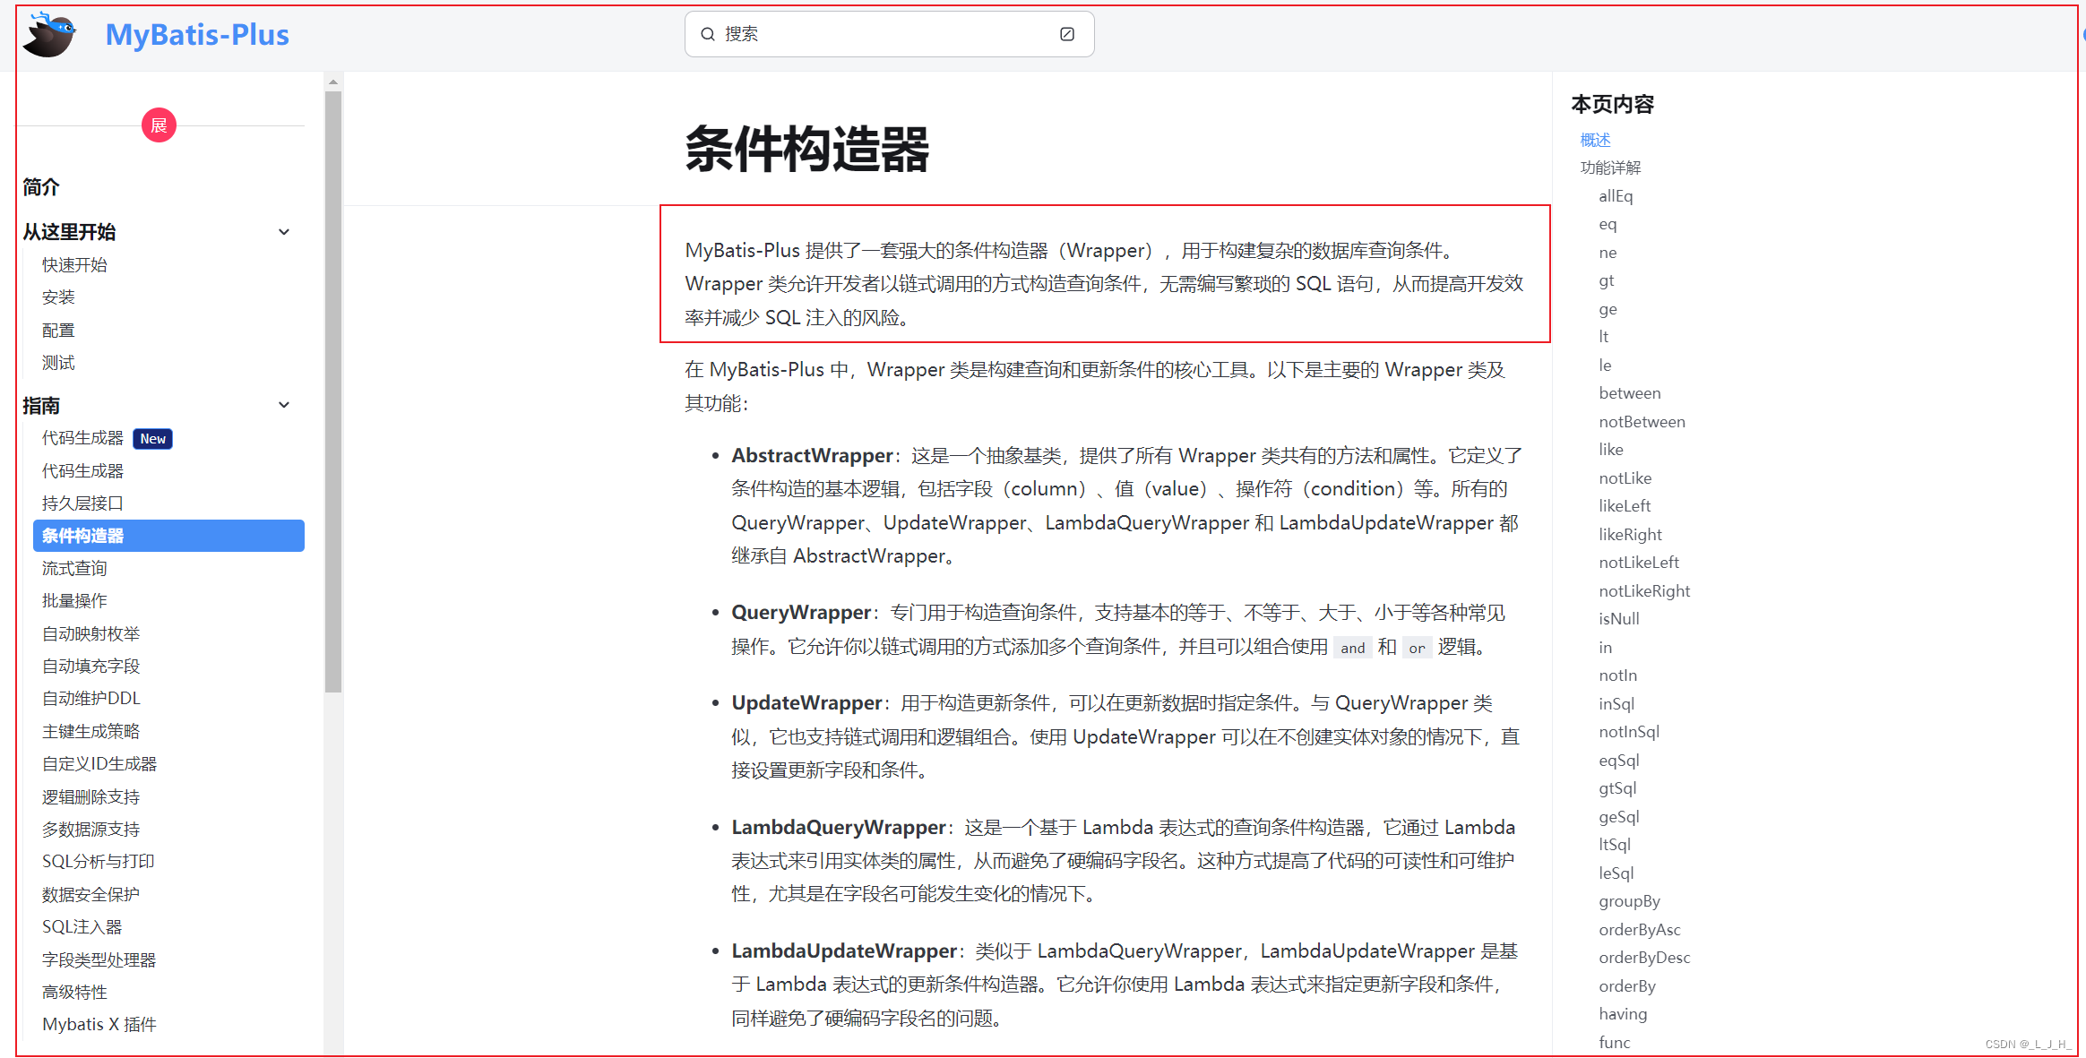
Task: Collapse the 指南 section chevron
Action: 284,405
